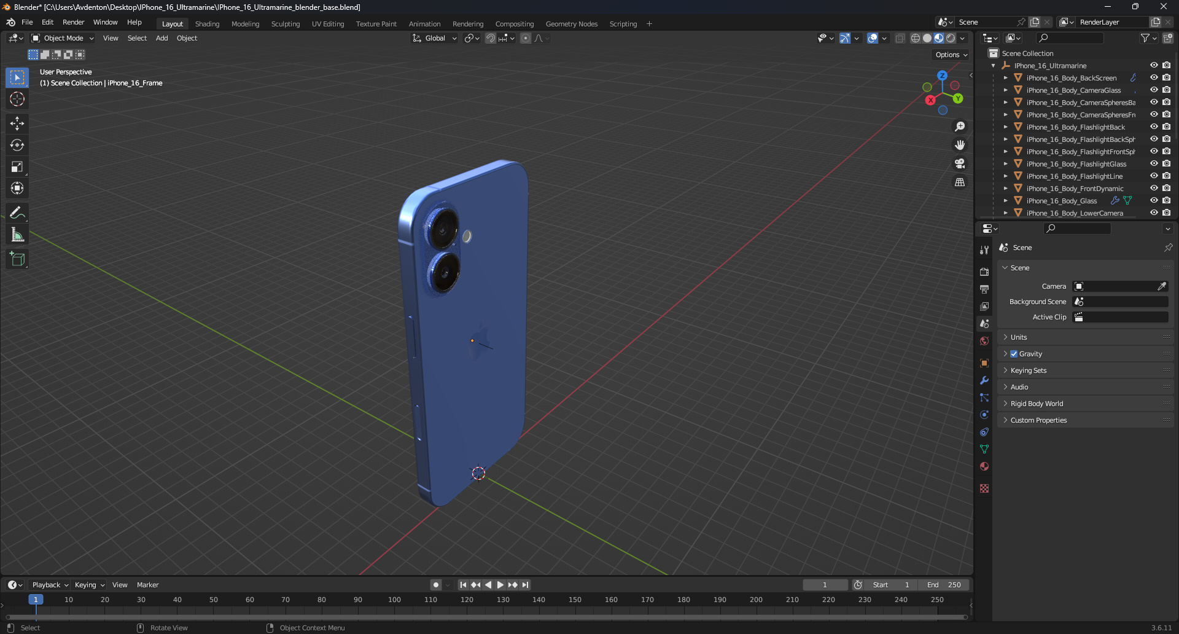Viewport: 1179px width, 634px height.
Task: Open the View Layer properties tab
Action: [x=984, y=306]
